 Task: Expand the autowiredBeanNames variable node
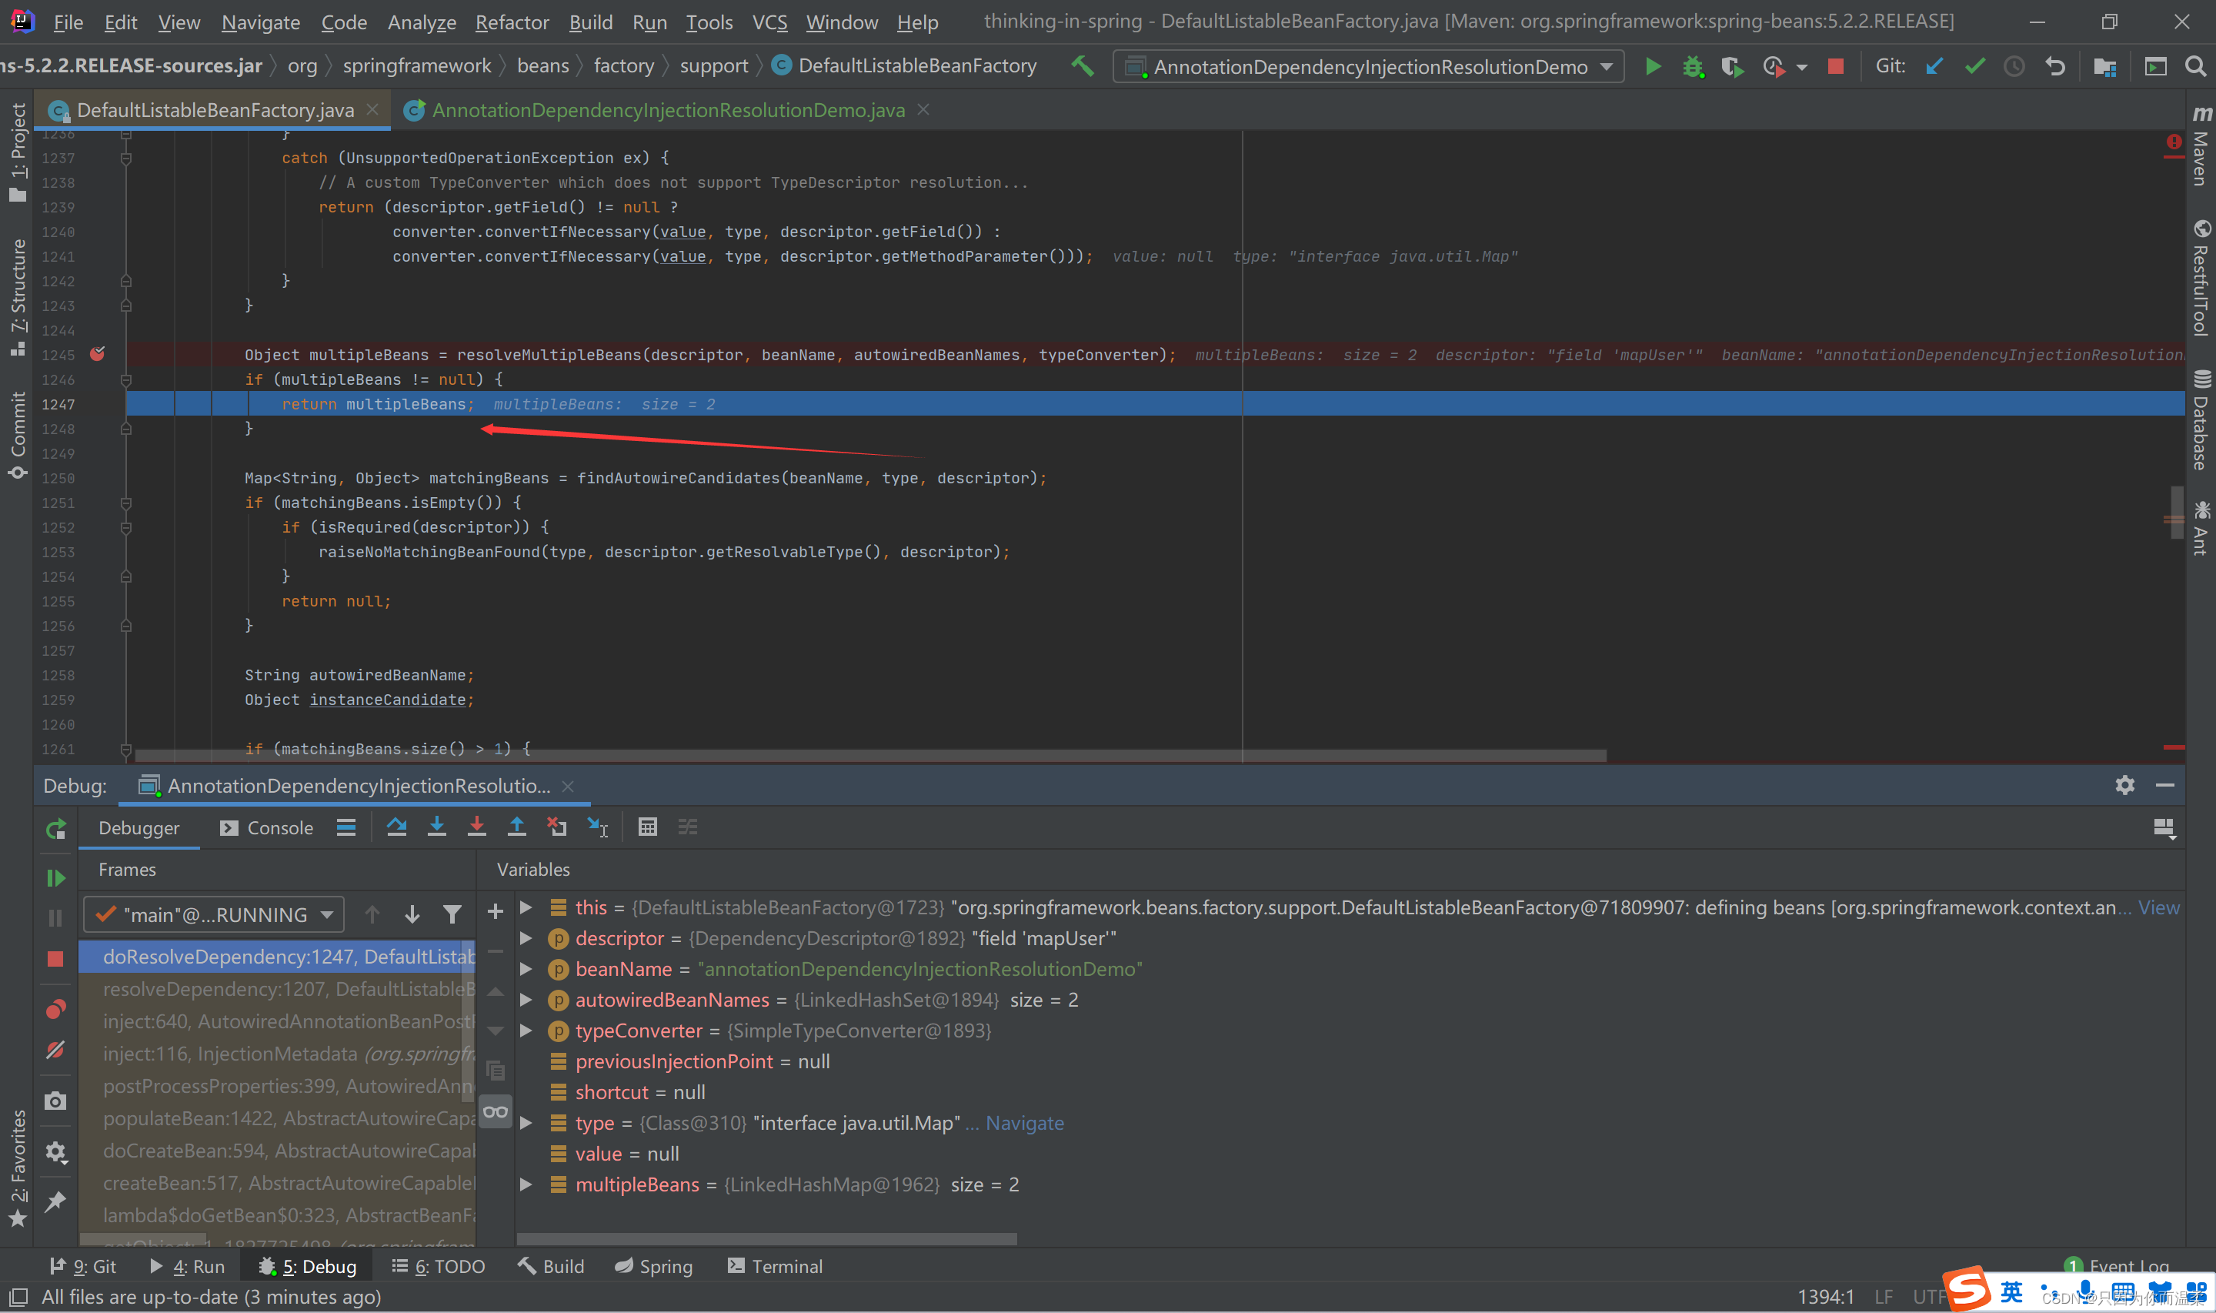click(x=526, y=999)
